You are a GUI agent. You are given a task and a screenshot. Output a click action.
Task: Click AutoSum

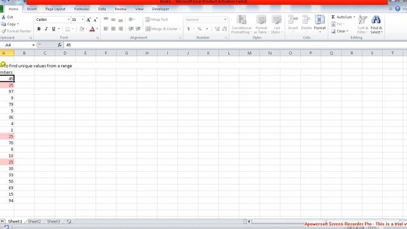coord(341,17)
